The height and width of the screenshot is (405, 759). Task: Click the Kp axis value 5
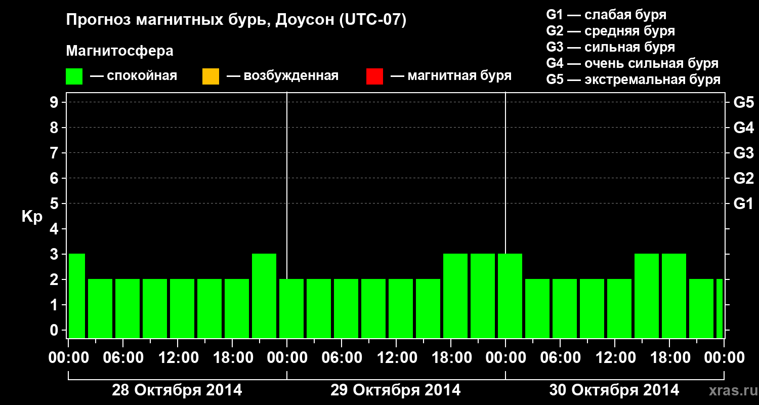55,204
